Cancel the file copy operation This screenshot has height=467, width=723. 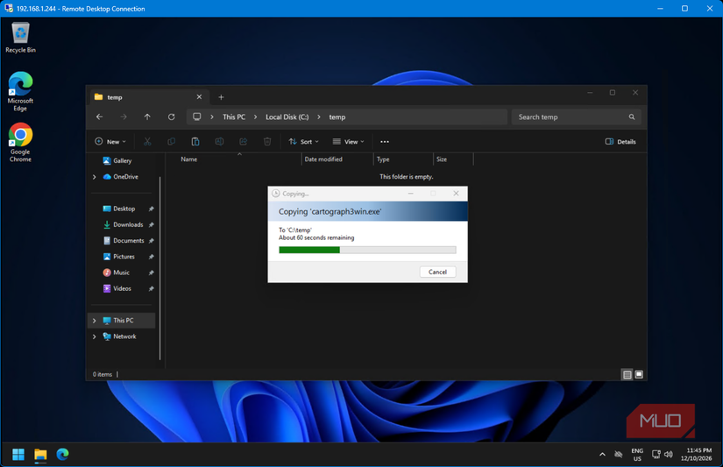pos(437,272)
